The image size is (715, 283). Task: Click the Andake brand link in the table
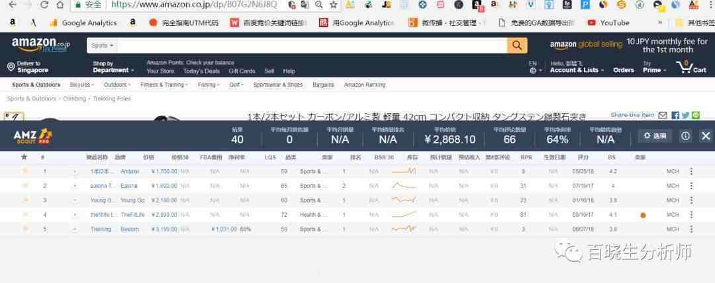130,171
